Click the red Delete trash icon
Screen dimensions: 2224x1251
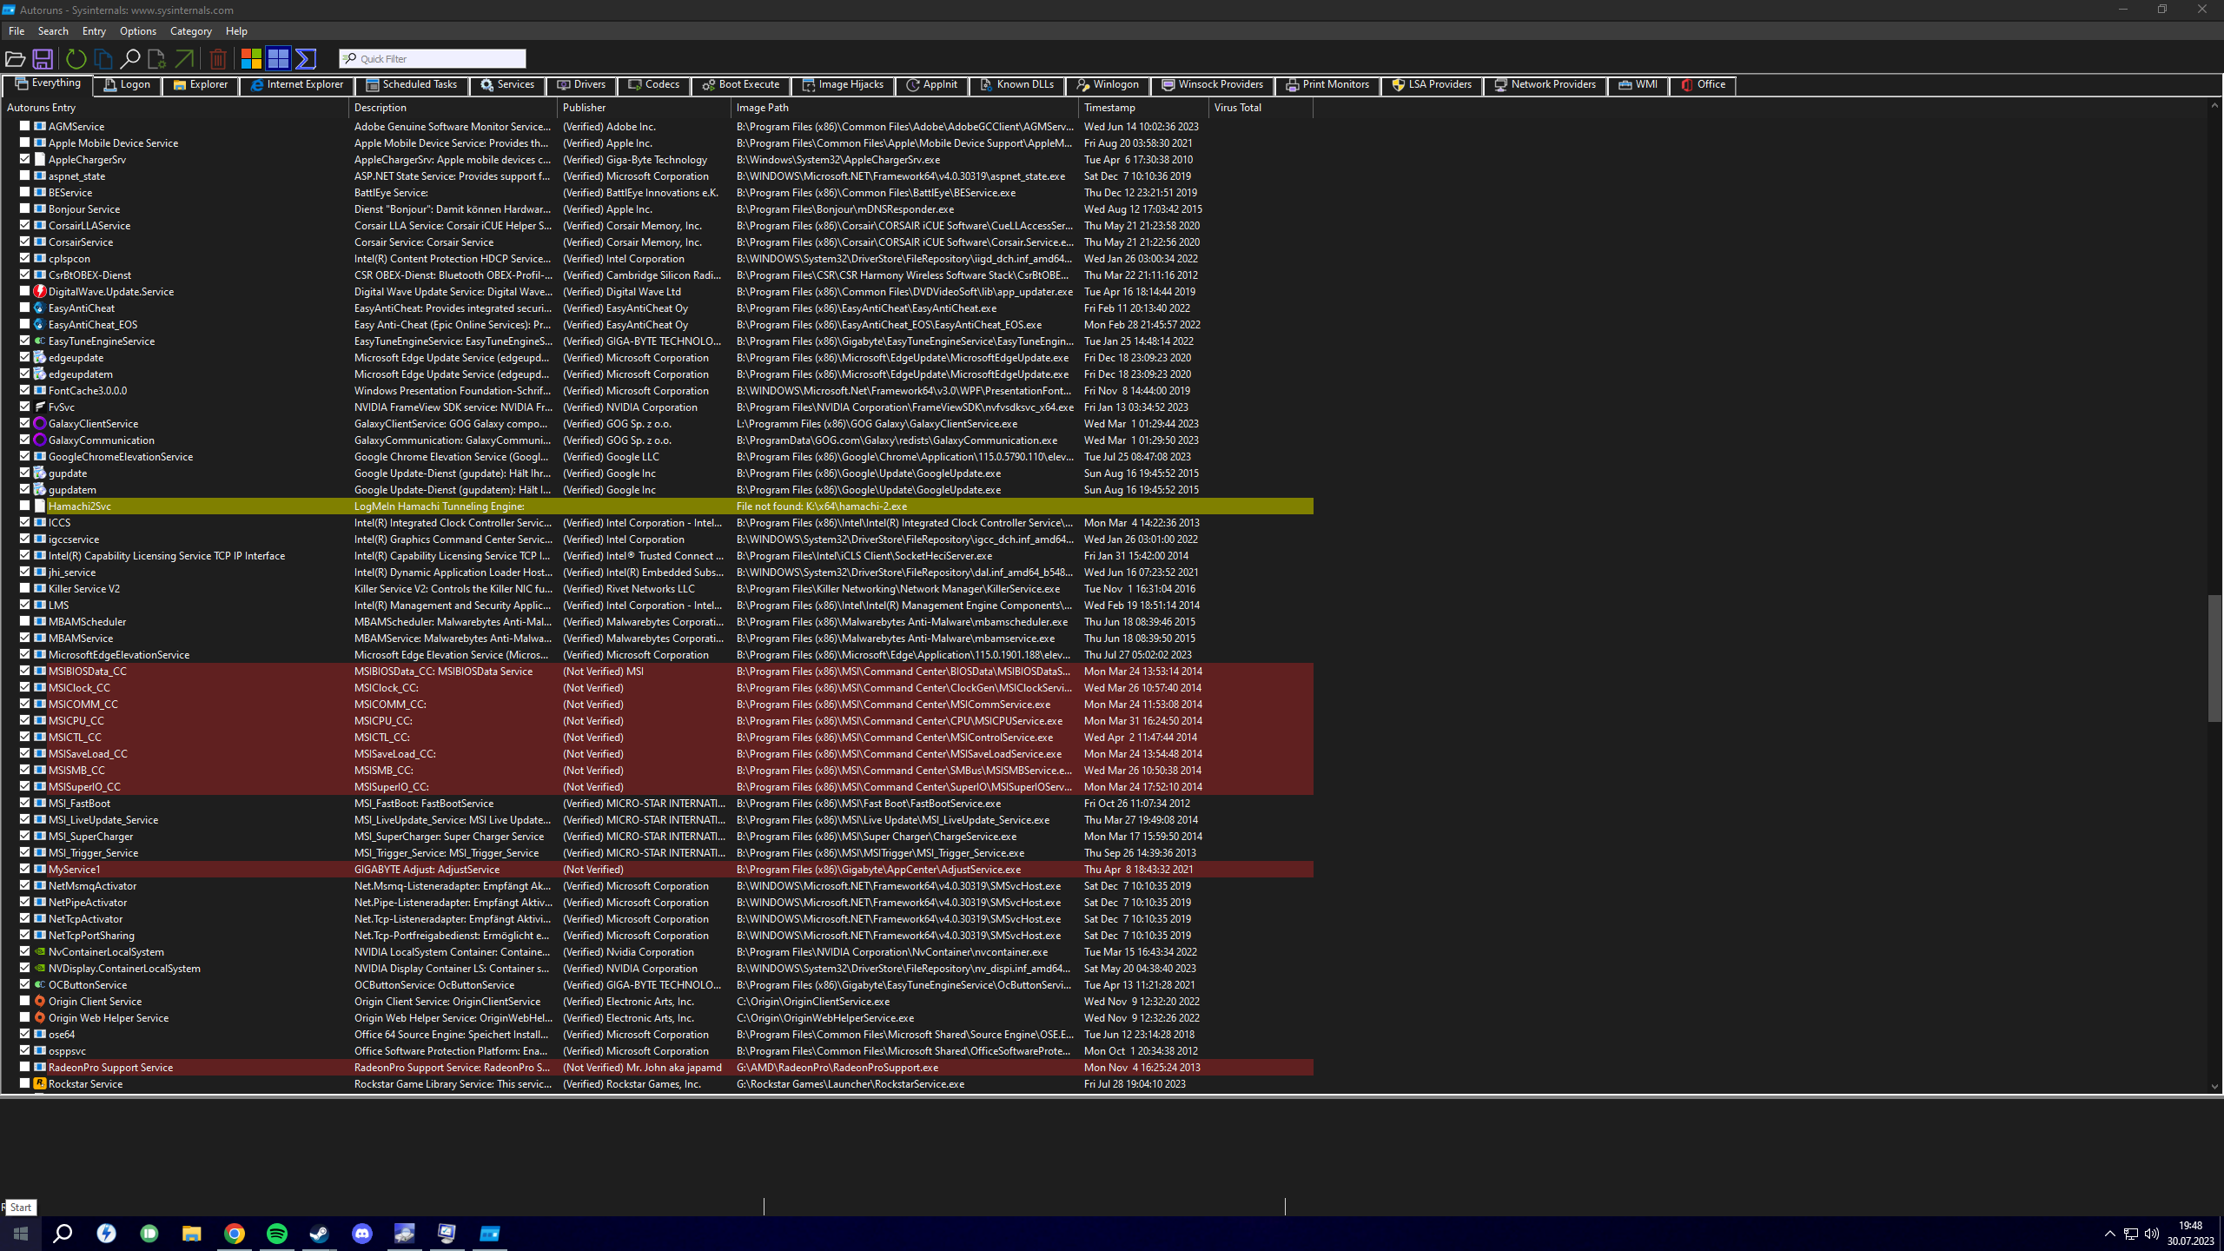[218, 59]
